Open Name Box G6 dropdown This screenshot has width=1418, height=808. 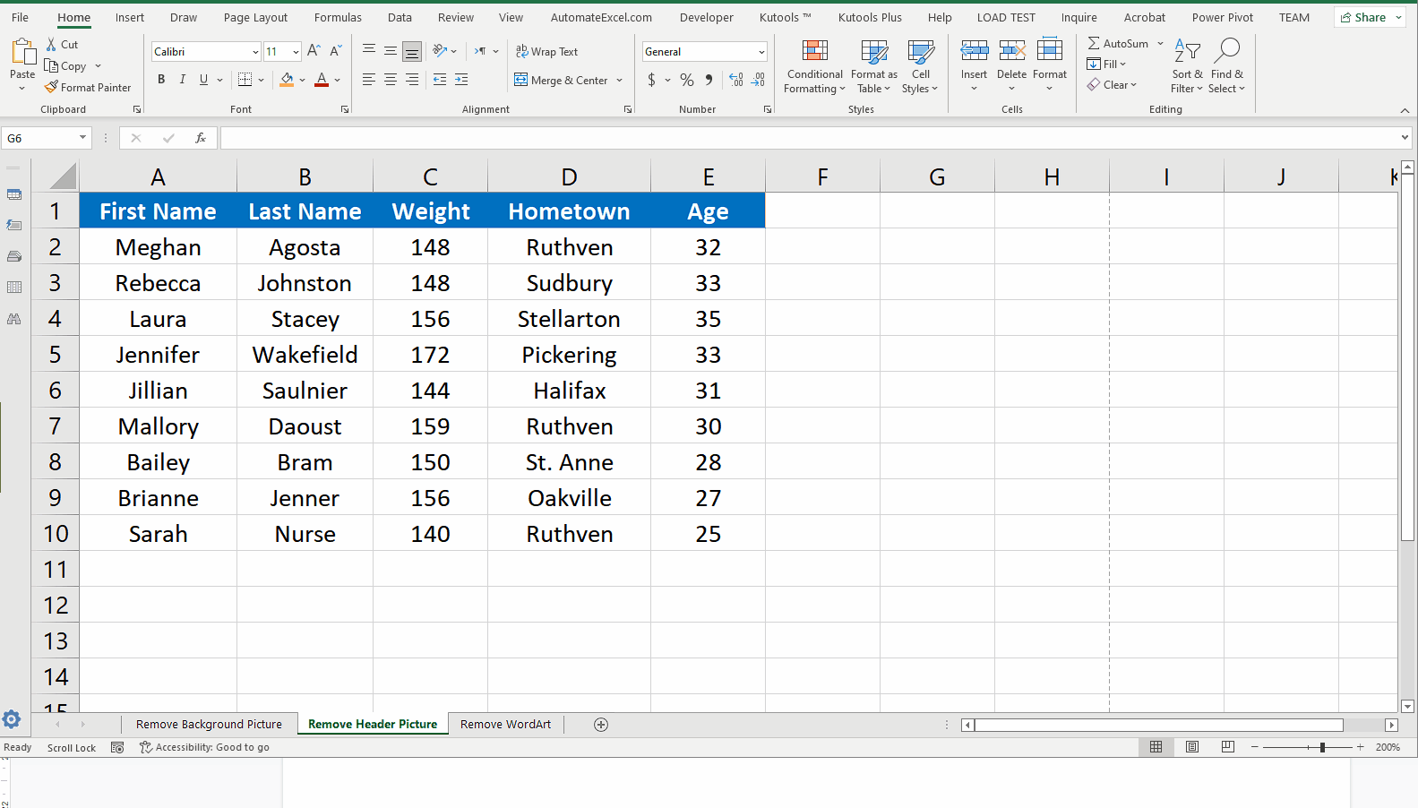(82, 138)
